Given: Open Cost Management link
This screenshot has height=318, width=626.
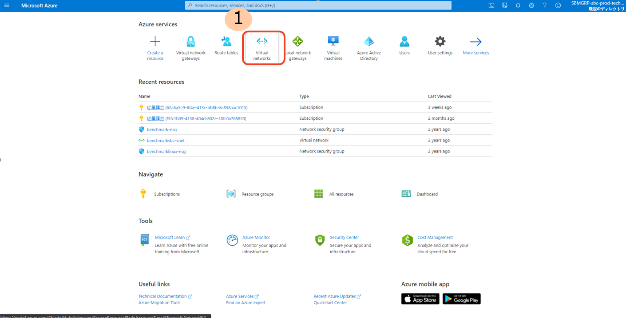Looking at the screenshot, I should (x=435, y=237).
